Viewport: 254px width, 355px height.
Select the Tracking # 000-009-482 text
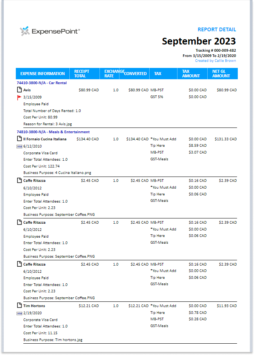coord(216,51)
